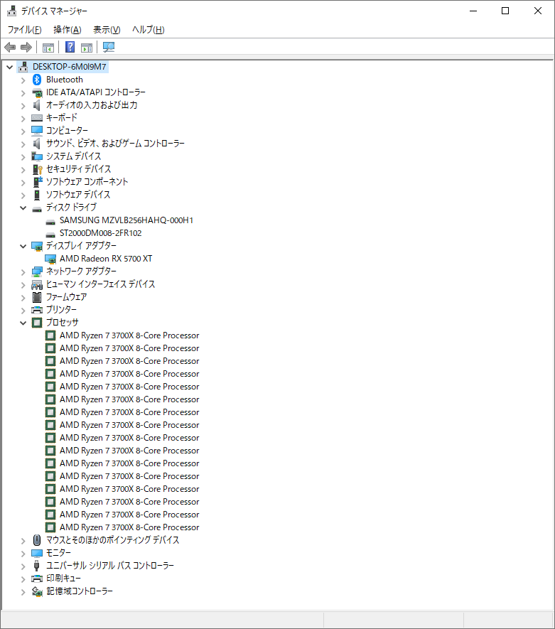555x629 pixels.
Task: Click the Bluetooth category icon
Action: point(37,80)
